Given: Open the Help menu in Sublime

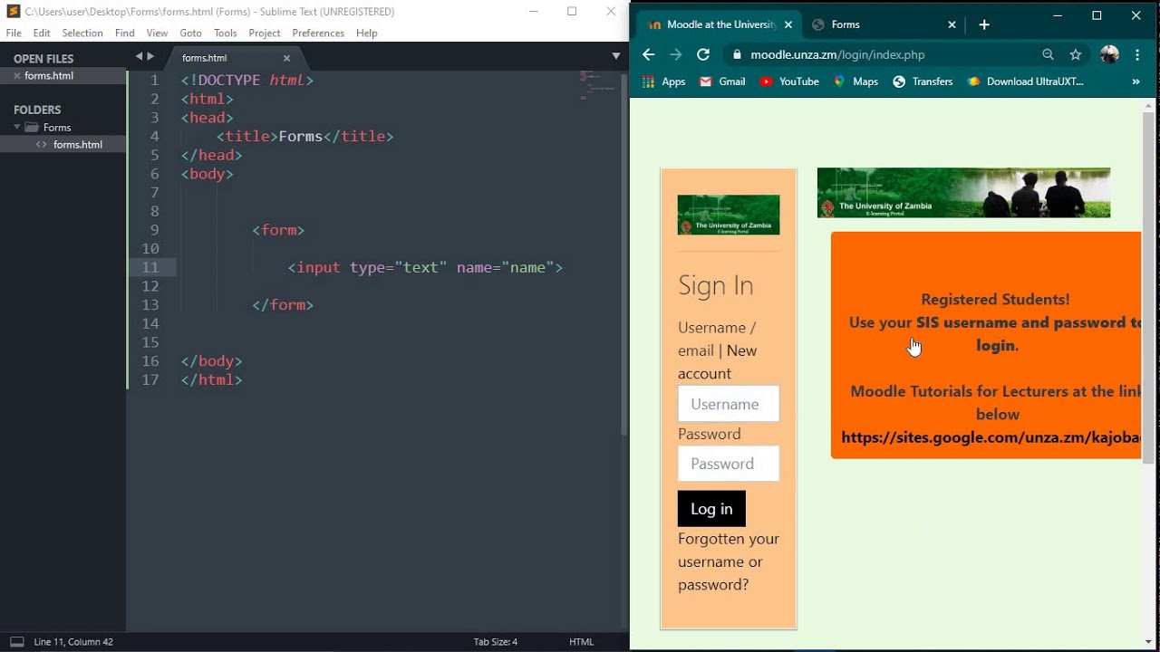Looking at the screenshot, I should pos(367,33).
